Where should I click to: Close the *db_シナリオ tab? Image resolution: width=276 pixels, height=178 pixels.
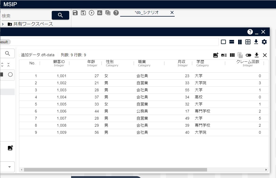[x=172, y=13]
